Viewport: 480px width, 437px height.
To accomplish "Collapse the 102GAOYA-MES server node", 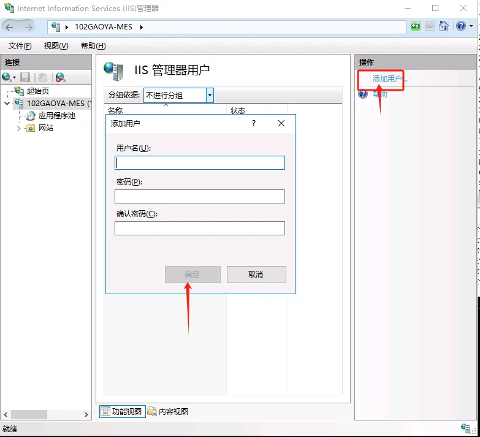I will [x=7, y=104].
